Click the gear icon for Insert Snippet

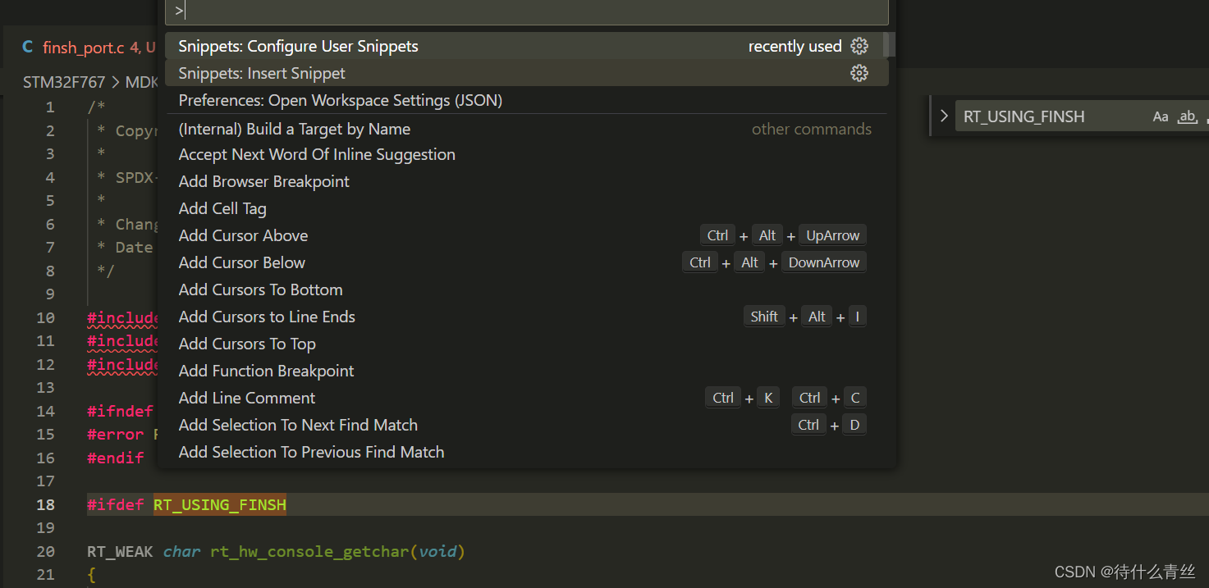(x=859, y=74)
